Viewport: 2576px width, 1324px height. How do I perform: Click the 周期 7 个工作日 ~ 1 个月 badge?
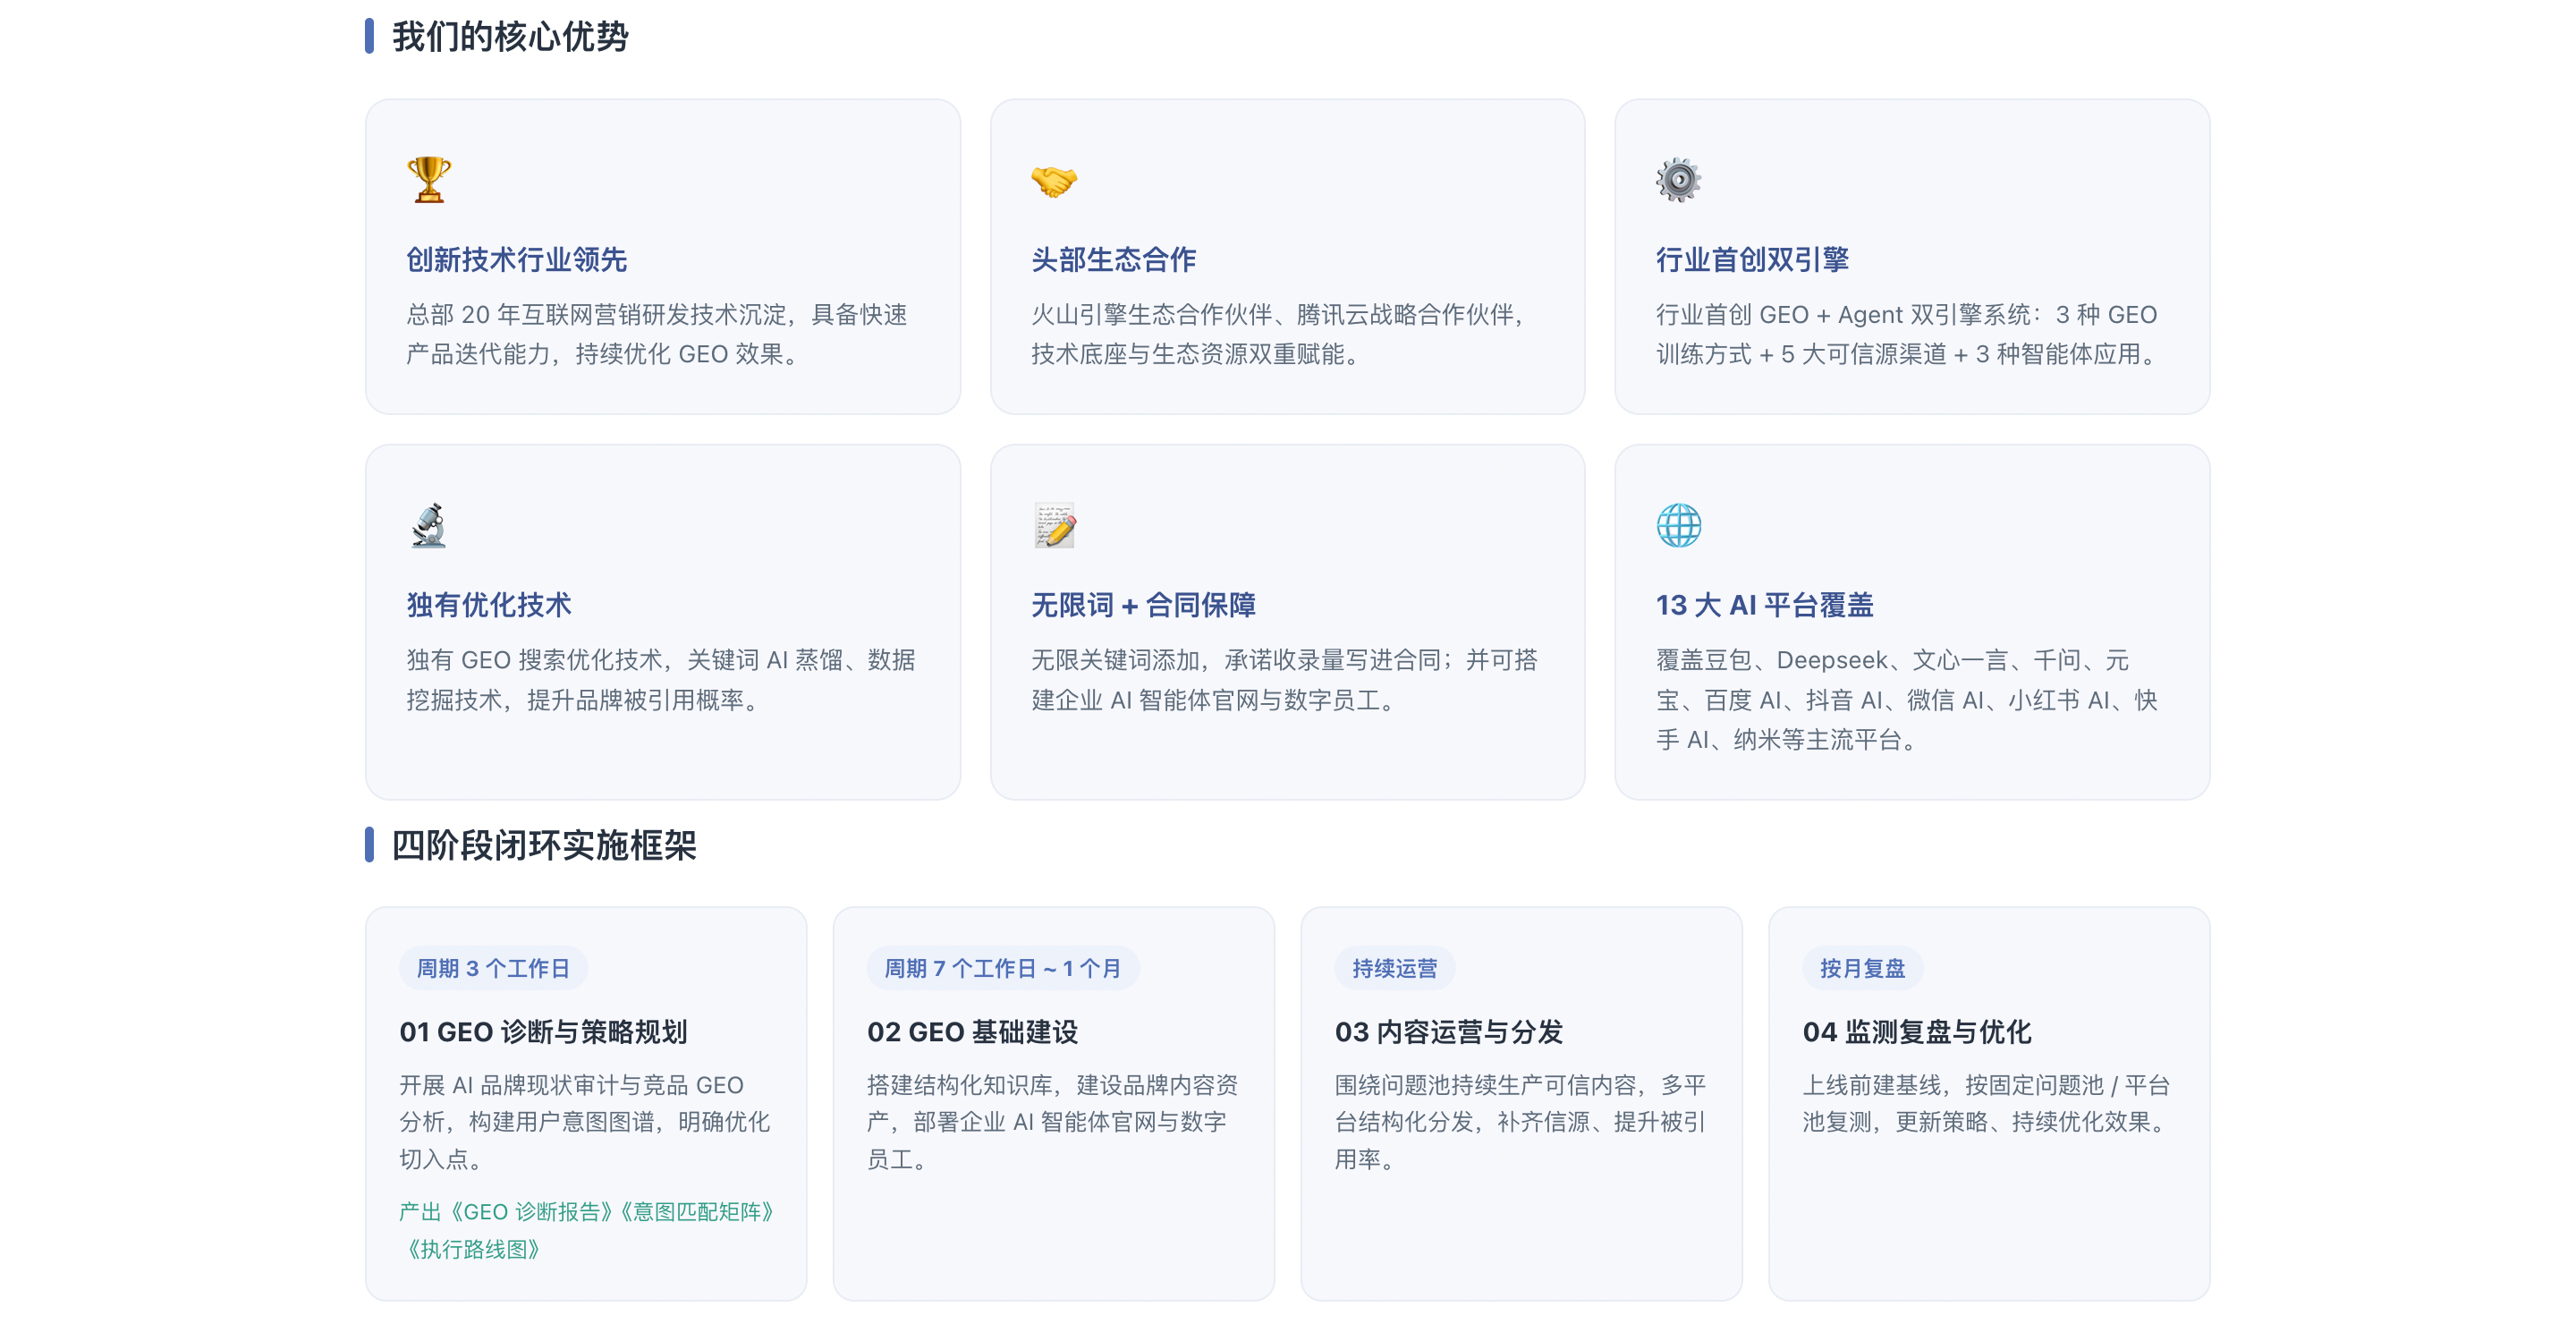(1002, 968)
